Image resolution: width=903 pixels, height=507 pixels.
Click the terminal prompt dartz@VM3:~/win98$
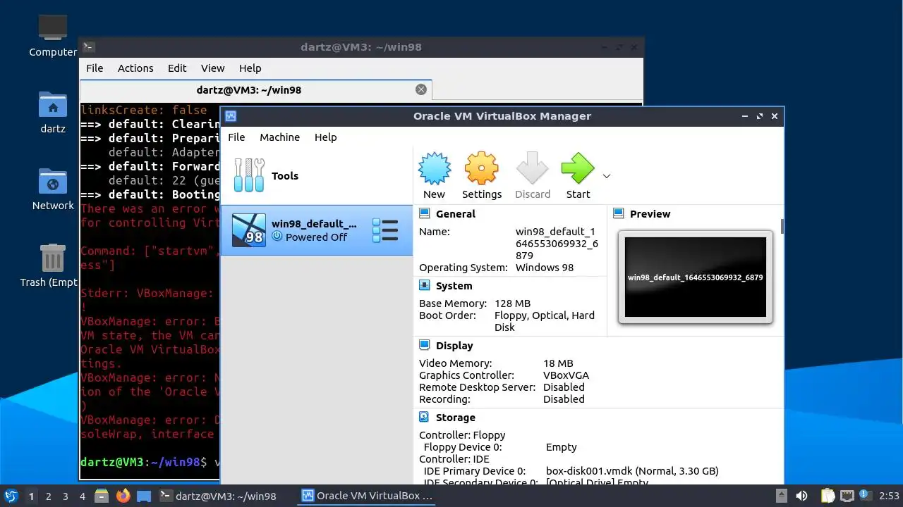click(145, 463)
